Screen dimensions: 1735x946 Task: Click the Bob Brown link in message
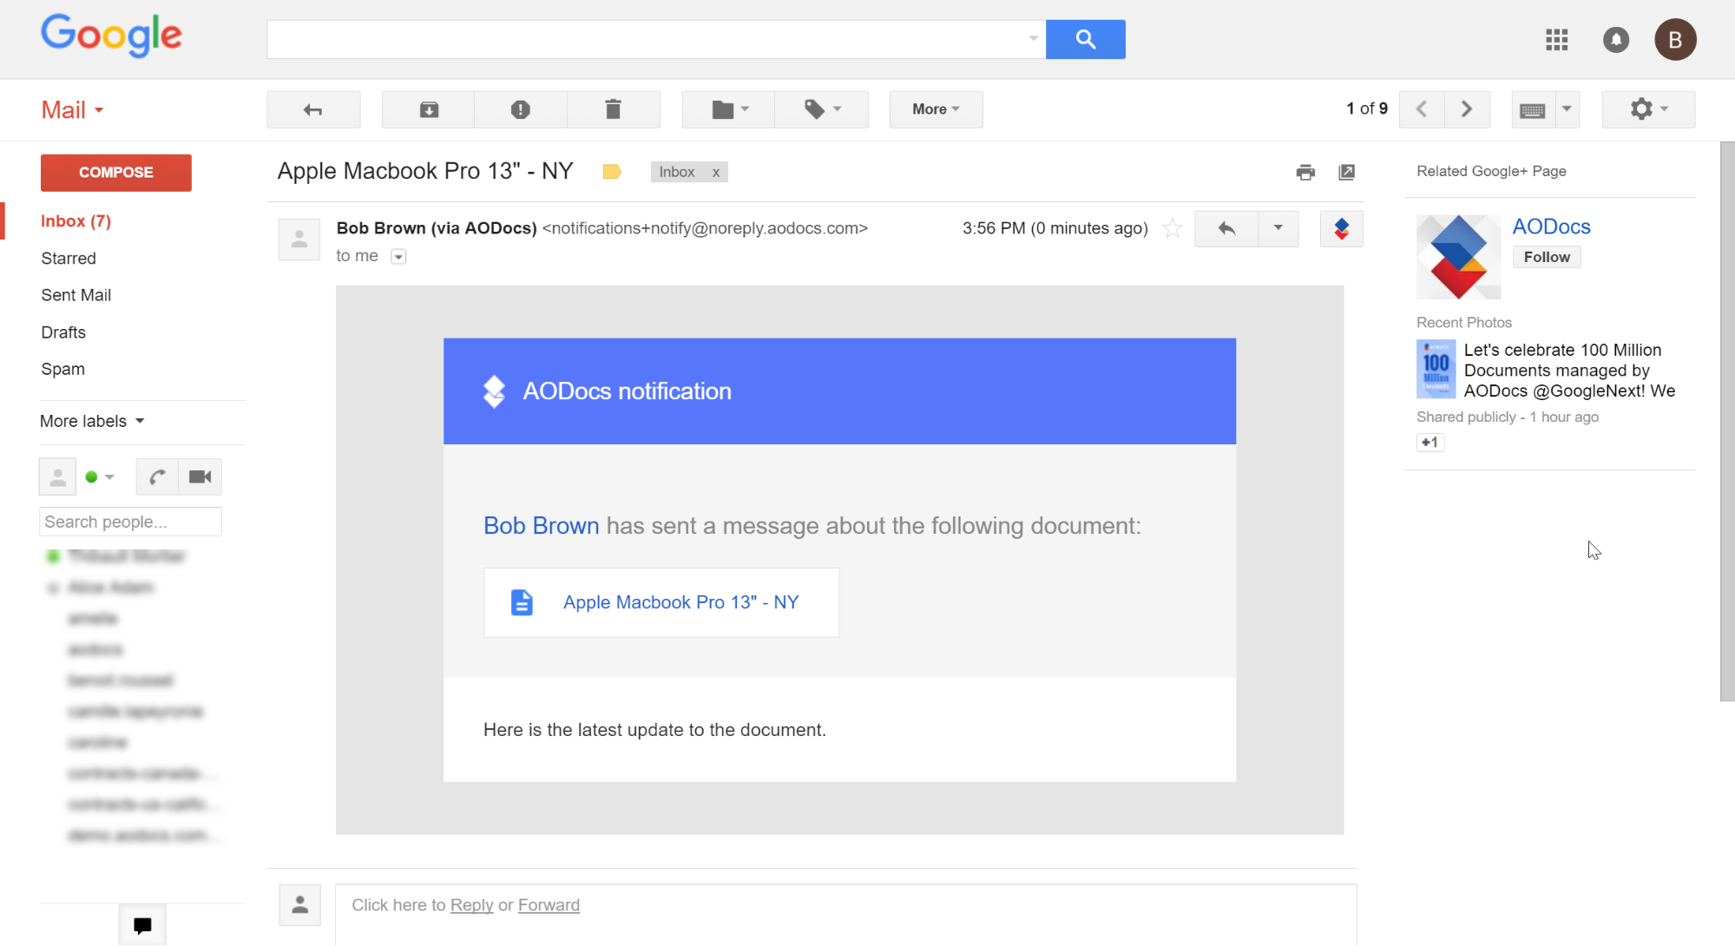541,526
